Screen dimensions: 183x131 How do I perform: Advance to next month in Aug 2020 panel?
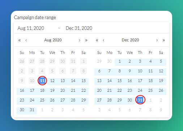pyautogui.click(x=80, y=40)
